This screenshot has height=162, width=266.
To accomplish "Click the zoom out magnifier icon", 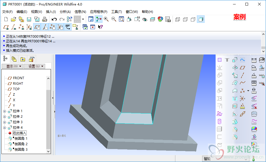I will tap(114, 19).
